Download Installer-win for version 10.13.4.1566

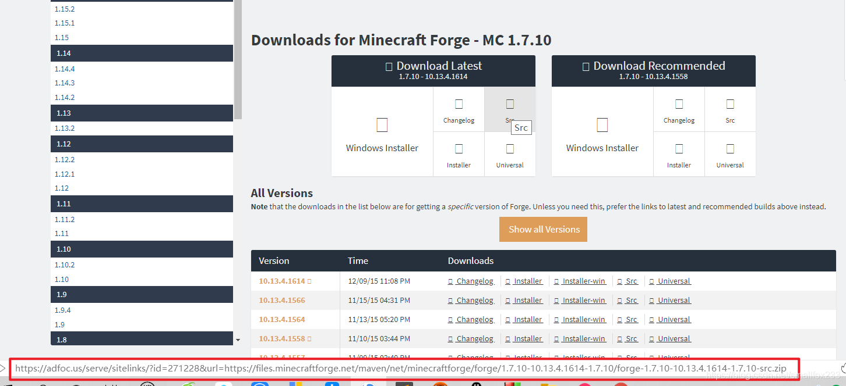580,301
